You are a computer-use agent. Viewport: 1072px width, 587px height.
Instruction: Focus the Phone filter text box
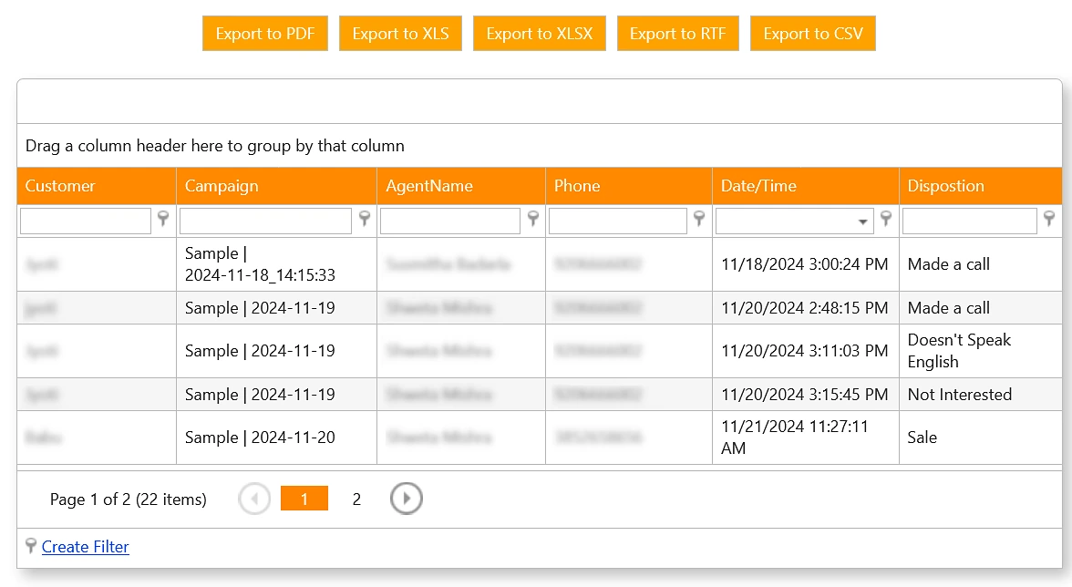[617, 221]
